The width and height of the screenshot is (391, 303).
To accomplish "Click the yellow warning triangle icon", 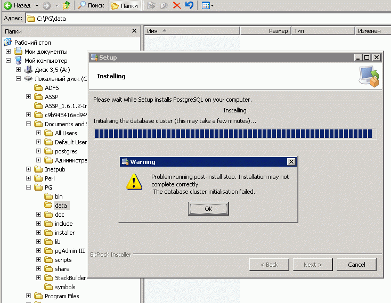I will [134, 182].
